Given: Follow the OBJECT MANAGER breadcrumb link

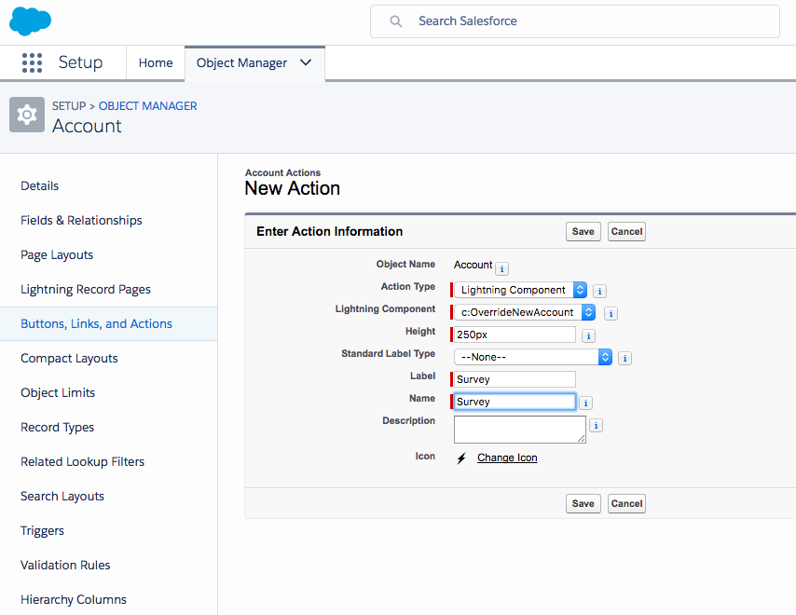Looking at the screenshot, I should tap(147, 106).
